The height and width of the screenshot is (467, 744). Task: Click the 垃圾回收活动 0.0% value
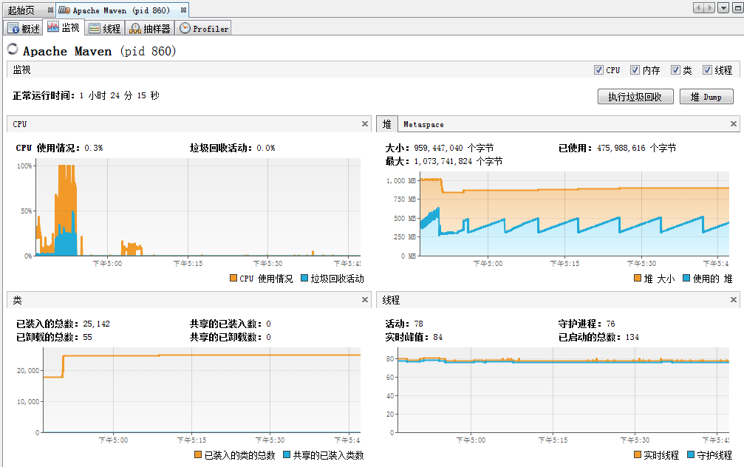(266, 148)
